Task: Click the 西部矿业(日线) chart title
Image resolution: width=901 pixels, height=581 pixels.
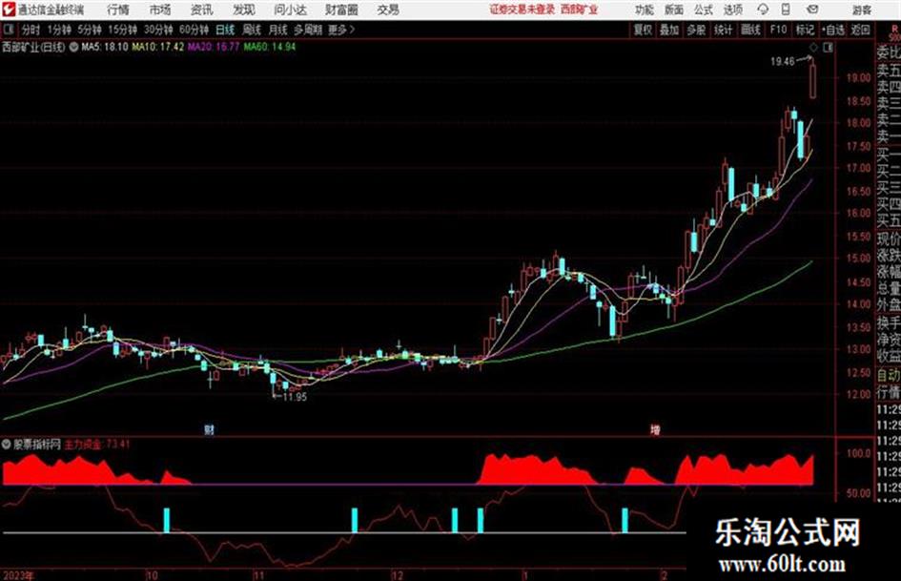Action: [33, 47]
